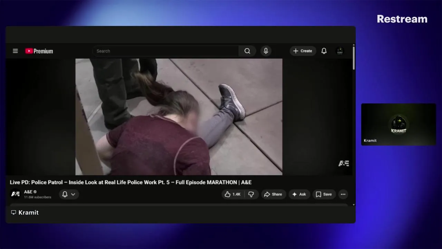The width and height of the screenshot is (442, 249).
Task: Select the Kramit participant tile
Action: [x=398, y=124]
